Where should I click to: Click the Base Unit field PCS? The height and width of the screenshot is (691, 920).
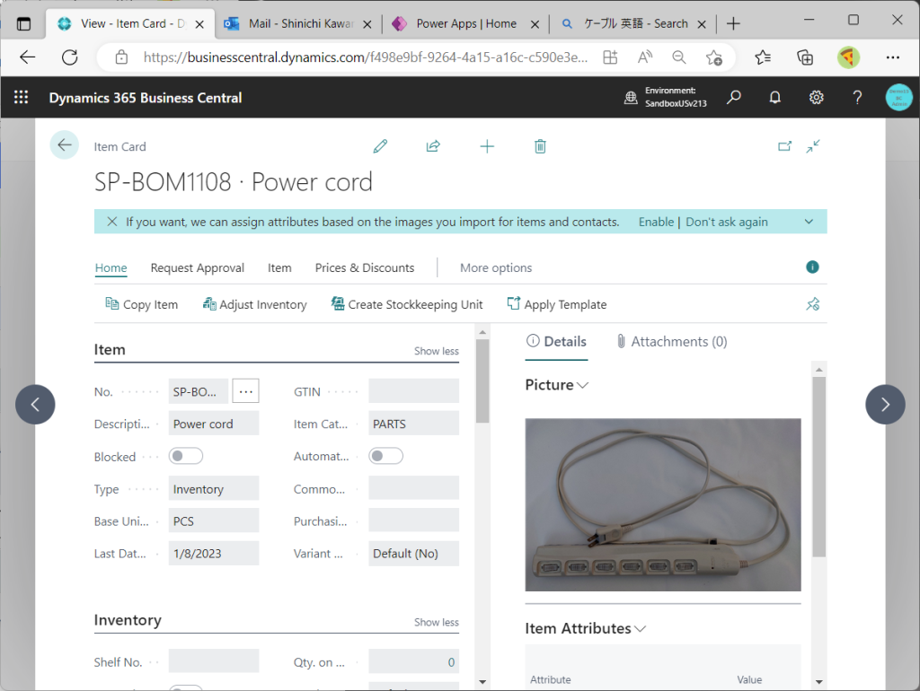tap(214, 520)
